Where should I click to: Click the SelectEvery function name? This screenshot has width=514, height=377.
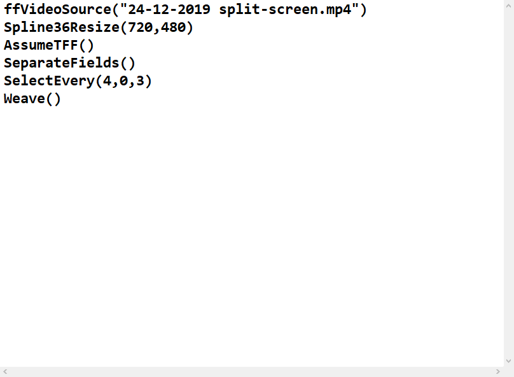point(48,82)
